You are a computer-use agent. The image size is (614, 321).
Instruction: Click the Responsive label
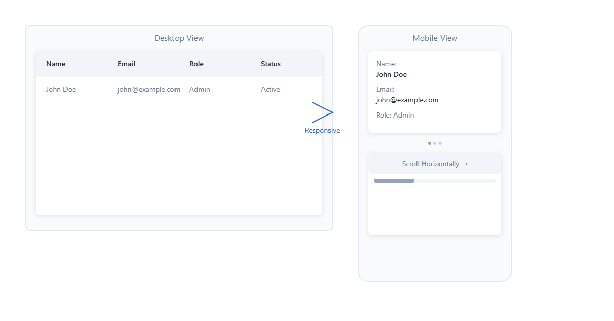tap(322, 130)
